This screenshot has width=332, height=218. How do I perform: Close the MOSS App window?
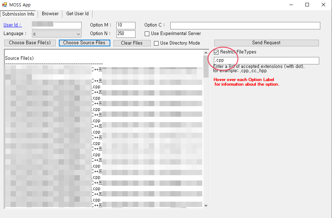point(323,5)
